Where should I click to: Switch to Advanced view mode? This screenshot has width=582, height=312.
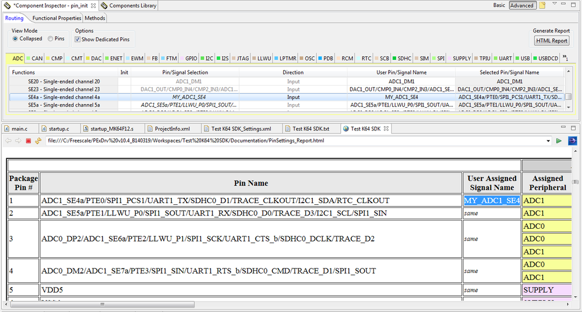(522, 5)
